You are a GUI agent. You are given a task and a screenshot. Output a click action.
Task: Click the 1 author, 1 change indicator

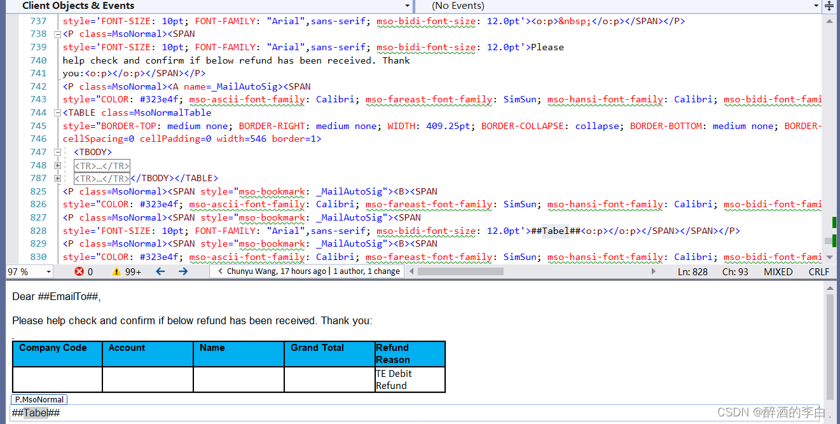tap(368, 271)
